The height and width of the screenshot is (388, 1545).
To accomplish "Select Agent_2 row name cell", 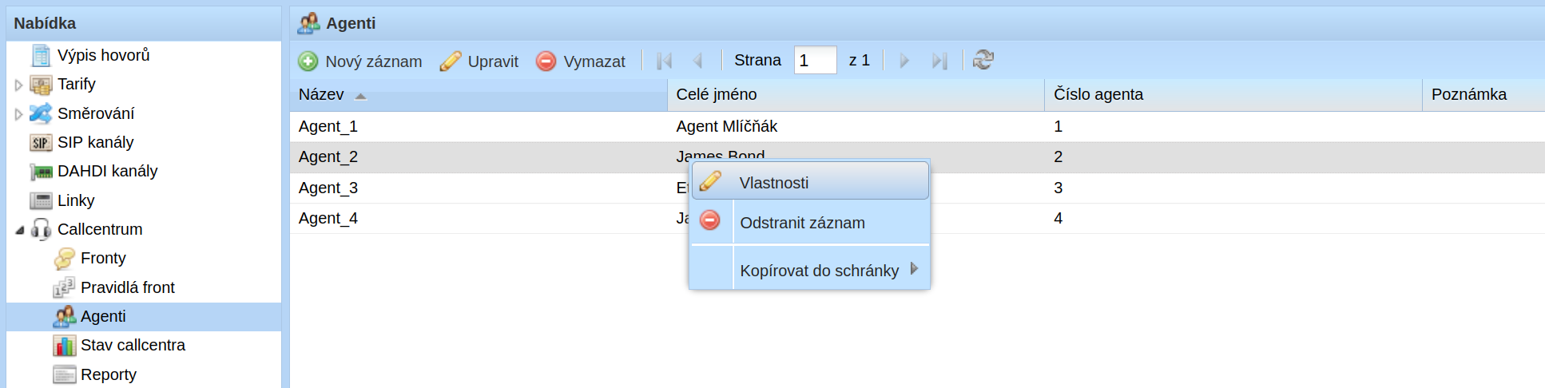I will click(479, 156).
